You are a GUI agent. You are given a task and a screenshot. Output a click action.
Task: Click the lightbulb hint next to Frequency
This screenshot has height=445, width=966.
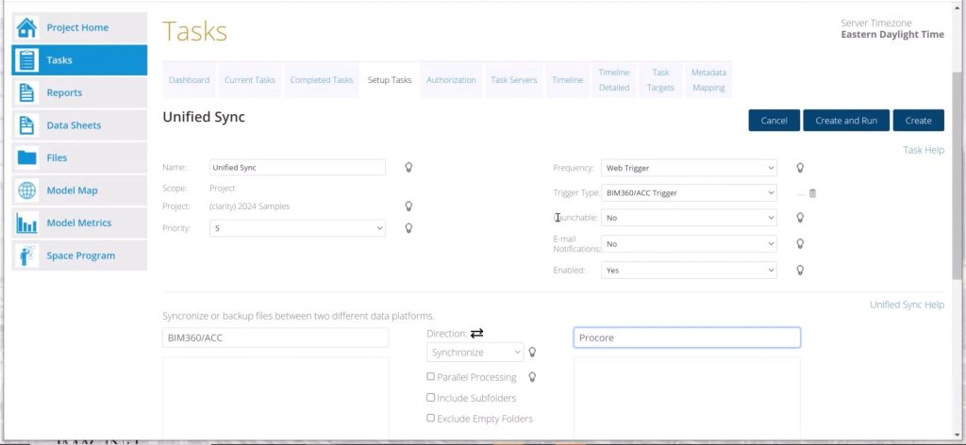pyautogui.click(x=800, y=168)
